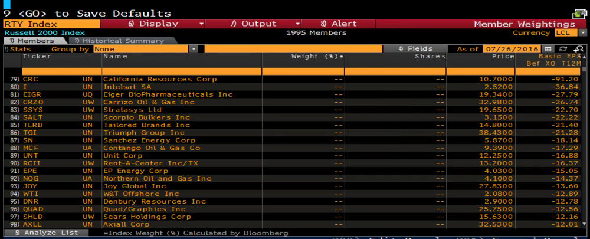The height and width of the screenshot is (239, 590).
Task: Click the Shares filter input box
Action: click(x=395, y=71)
